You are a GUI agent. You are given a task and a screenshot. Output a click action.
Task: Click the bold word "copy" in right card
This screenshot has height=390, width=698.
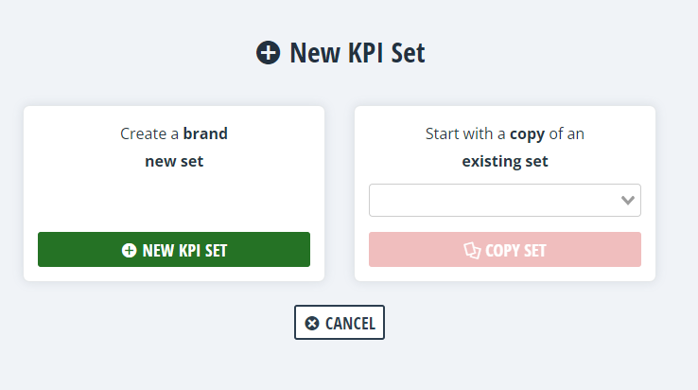(x=528, y=133)
